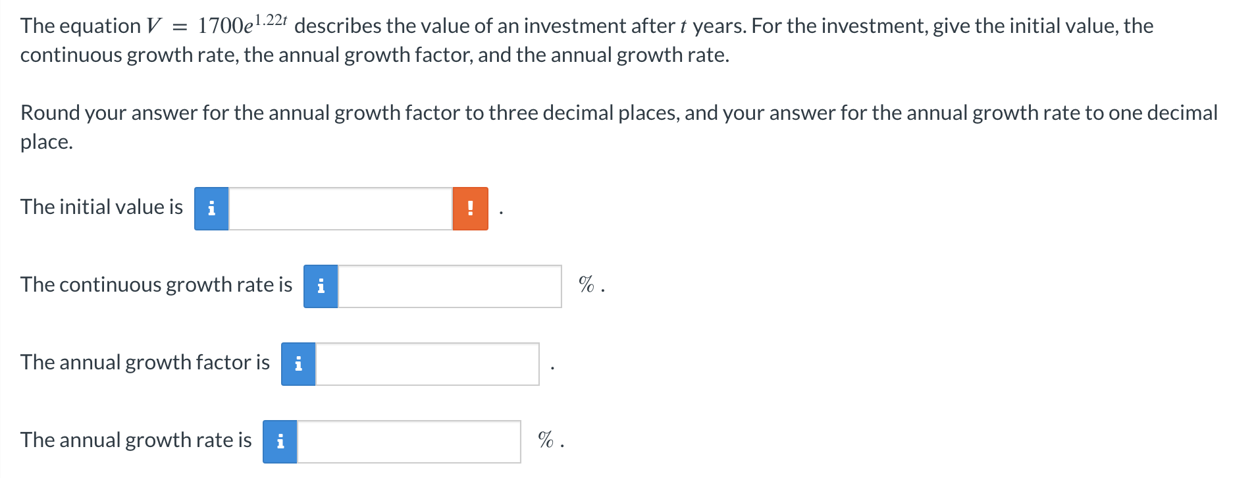
Task: Click the orange exclamation warning icon
Action: click(x=470, y=209)
